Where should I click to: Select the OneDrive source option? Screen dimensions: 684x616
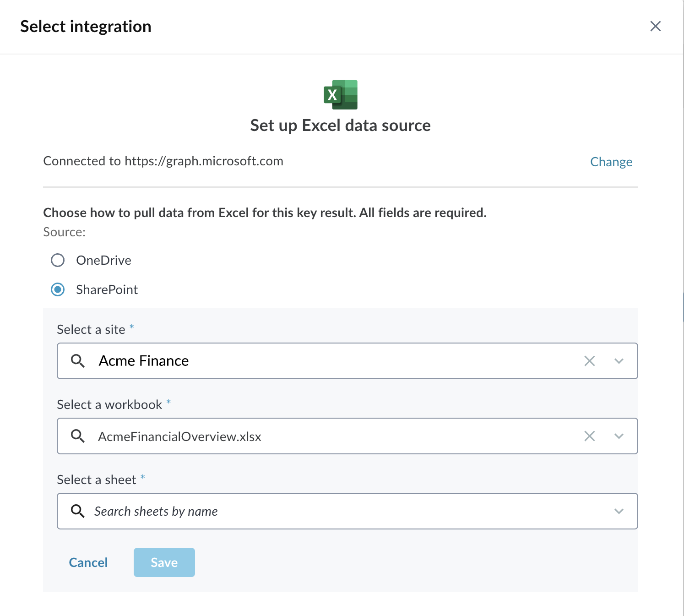(x=58, y=260)
